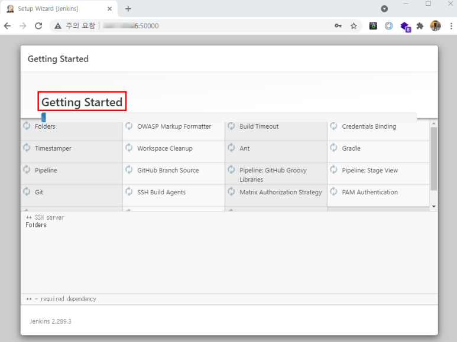Image resolution: width=457 pixels, height=342 pixels.
Task: Click the '** - required dependency' note
Action: [x=61, y=299]
